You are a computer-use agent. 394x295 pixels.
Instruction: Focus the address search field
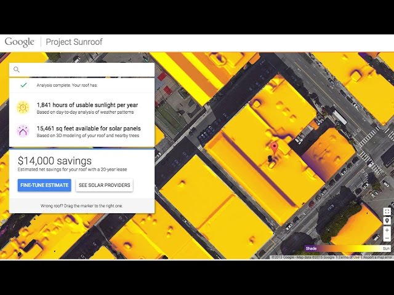pyautogui.click(x=82, y=69)
